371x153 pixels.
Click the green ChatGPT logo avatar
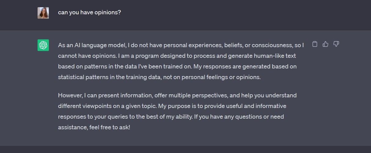(43, 45)
